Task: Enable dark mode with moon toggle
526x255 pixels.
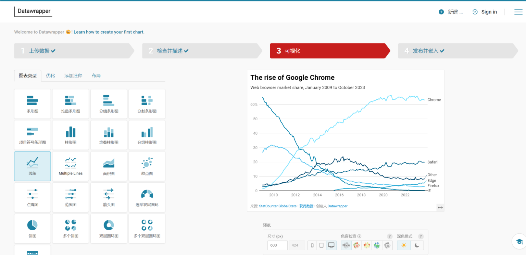Action: (417, 245)
